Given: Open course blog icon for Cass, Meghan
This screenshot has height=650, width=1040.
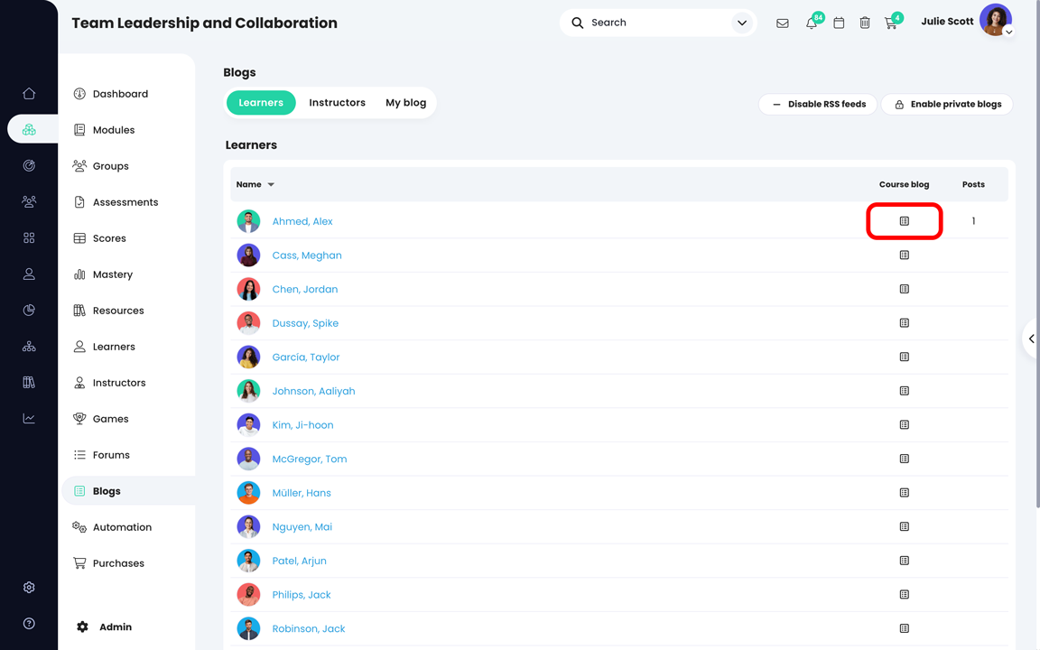Looking at the screenshot, I should click(x=904, y=255).
